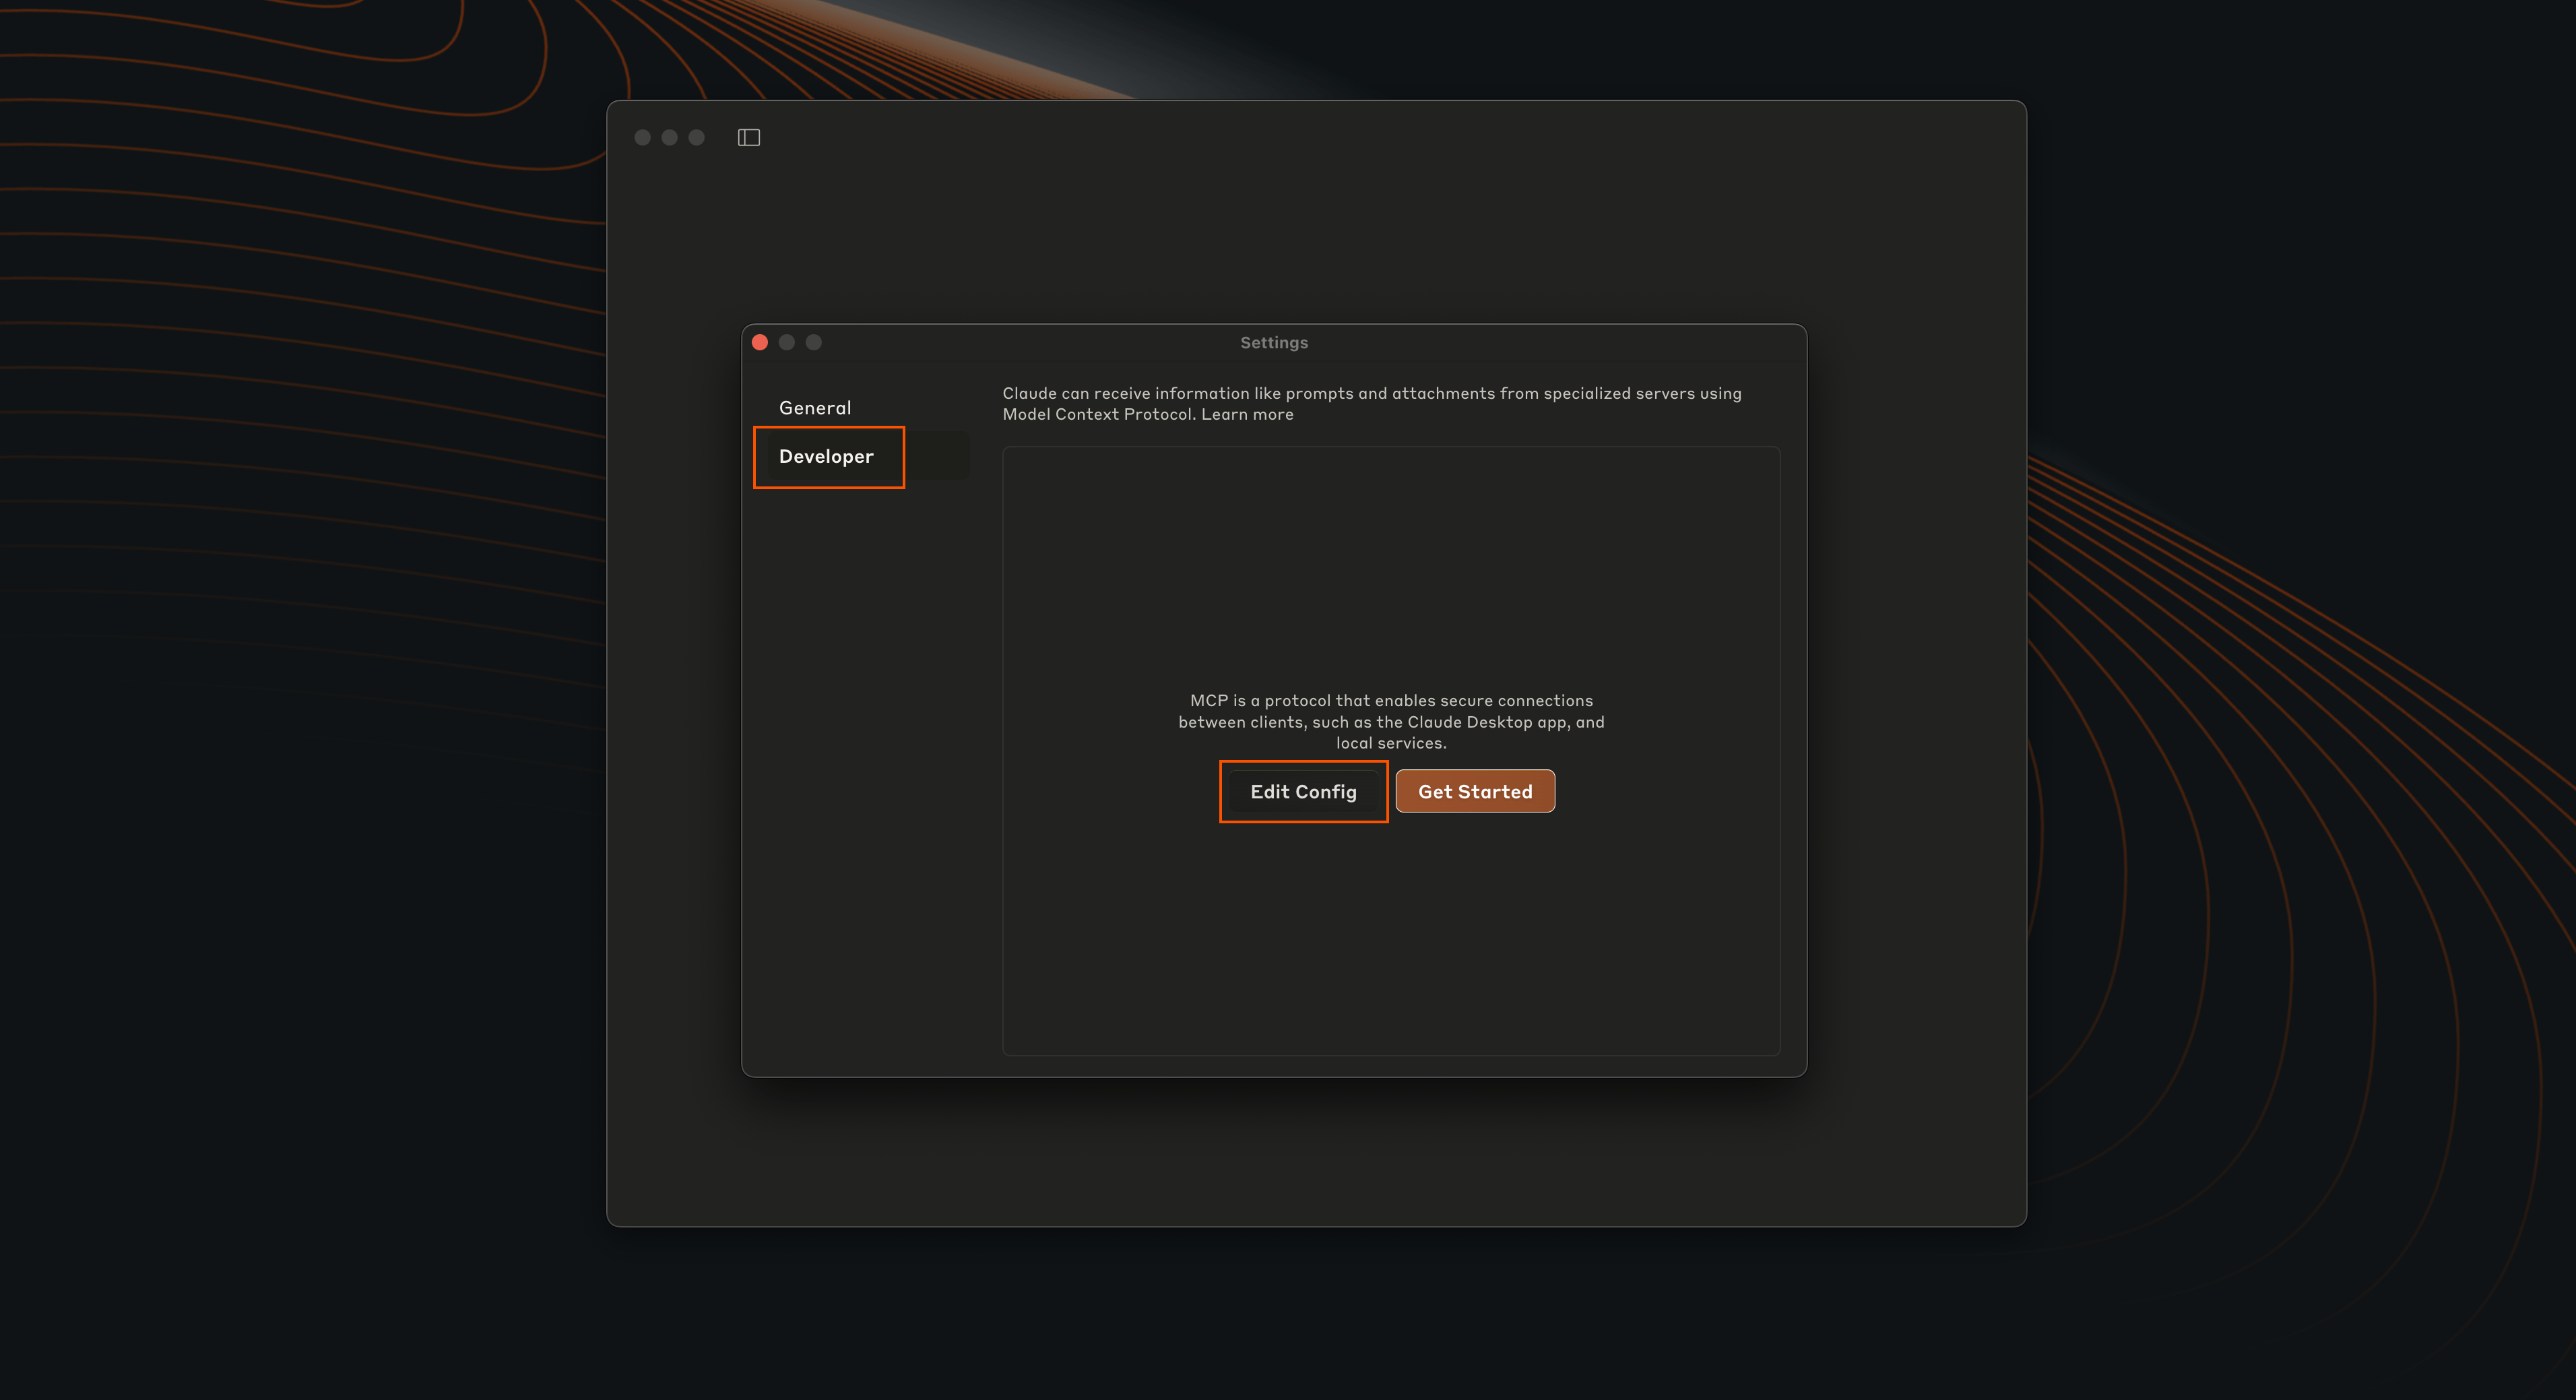The image size is (2576, 1400).
Task: Click the Model Context Protocol description text
Action: coord(1370,403)
